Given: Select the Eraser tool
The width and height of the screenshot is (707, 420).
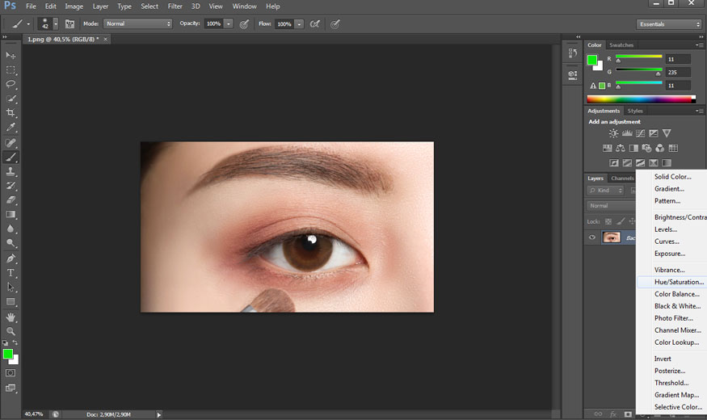Looking at the screenshot, I should point(11,199).
